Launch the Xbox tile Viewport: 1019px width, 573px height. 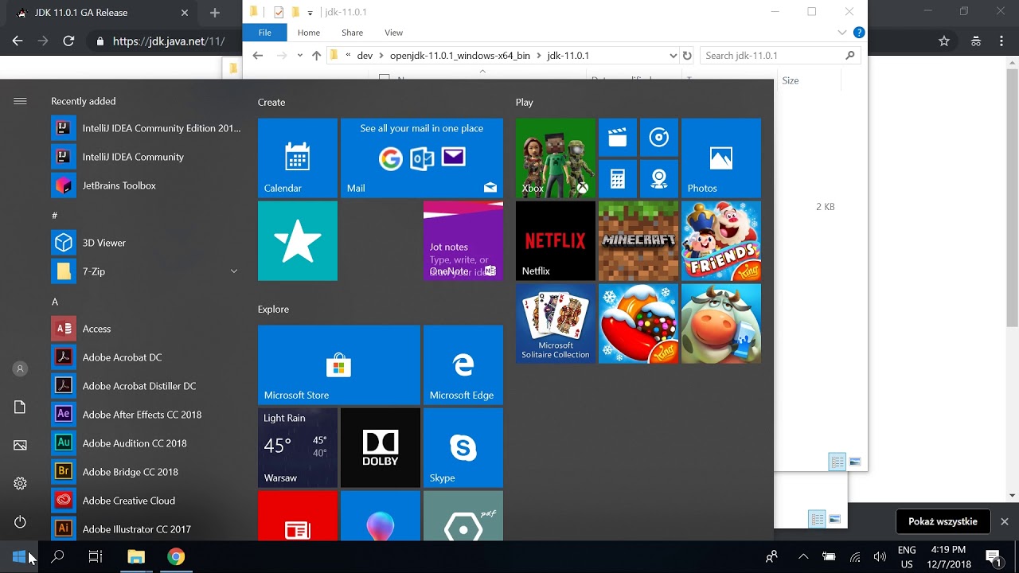(556, 158)
